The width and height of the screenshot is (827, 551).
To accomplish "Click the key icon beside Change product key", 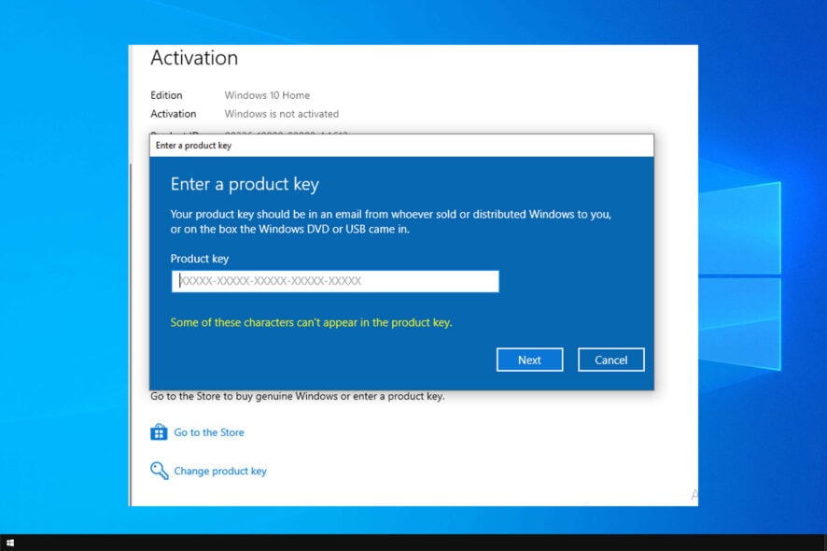I will [160, 471].
